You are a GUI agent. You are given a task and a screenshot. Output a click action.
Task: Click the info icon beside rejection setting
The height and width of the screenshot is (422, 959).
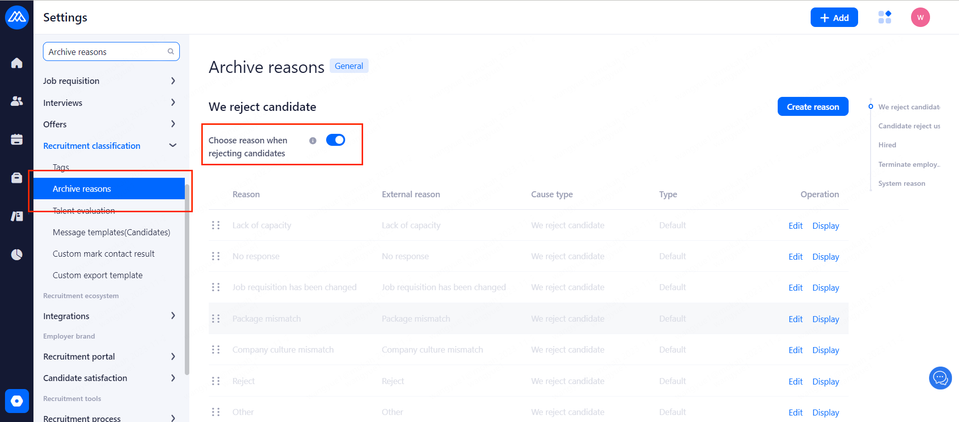313,141
